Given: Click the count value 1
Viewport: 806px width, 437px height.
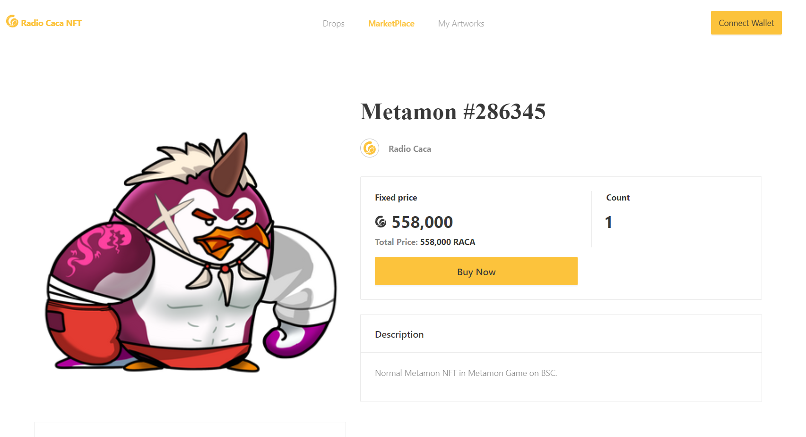Looking at the screenshot, I should 608,222.
